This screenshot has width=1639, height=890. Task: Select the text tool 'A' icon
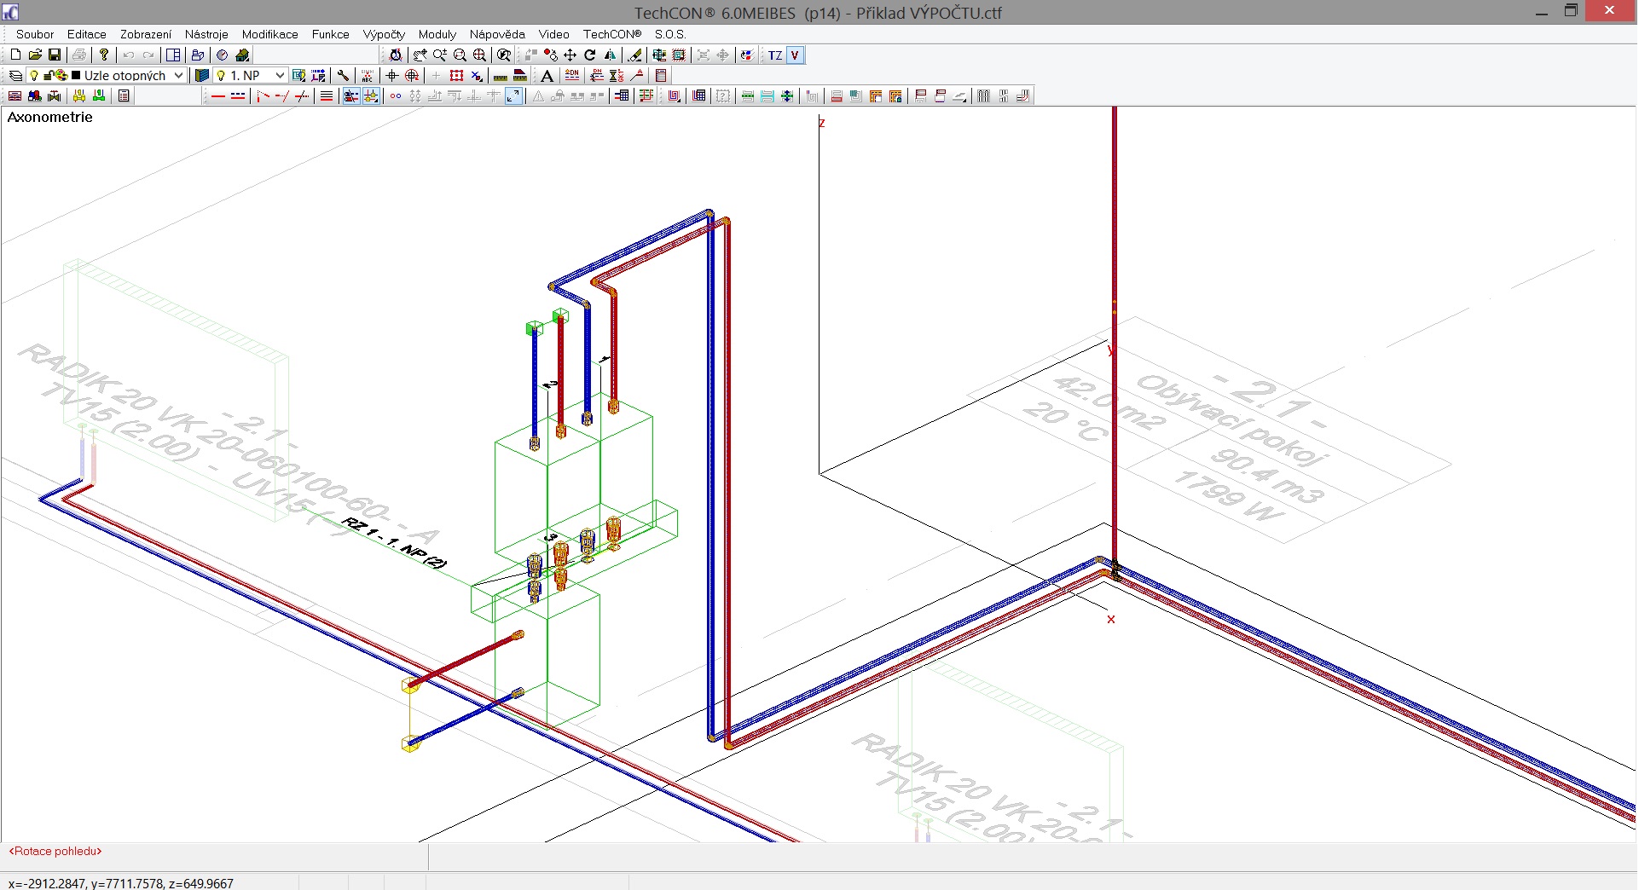pyautogui.click(x=547, y=76)
